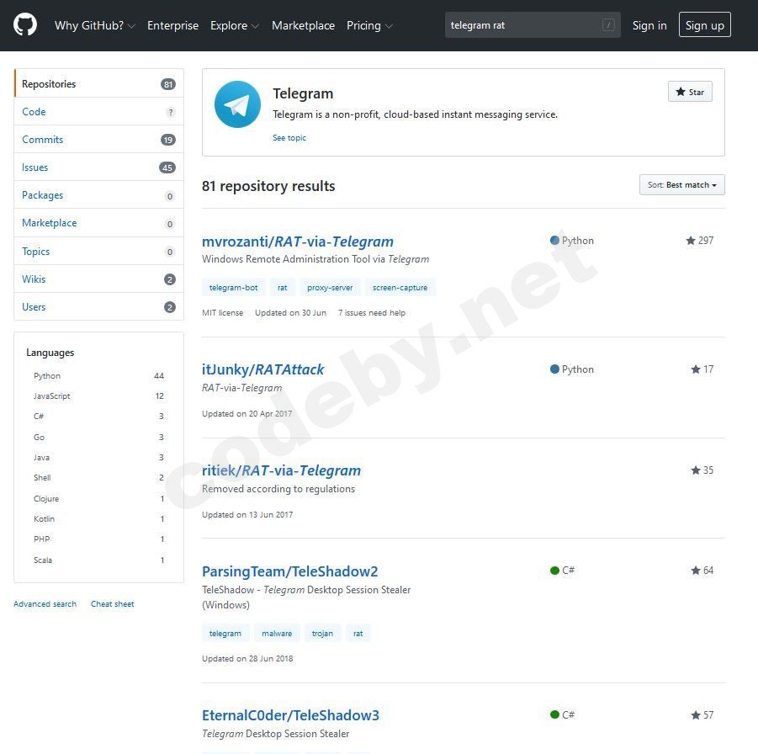Go to Enterprise page

tap(172, 25)
